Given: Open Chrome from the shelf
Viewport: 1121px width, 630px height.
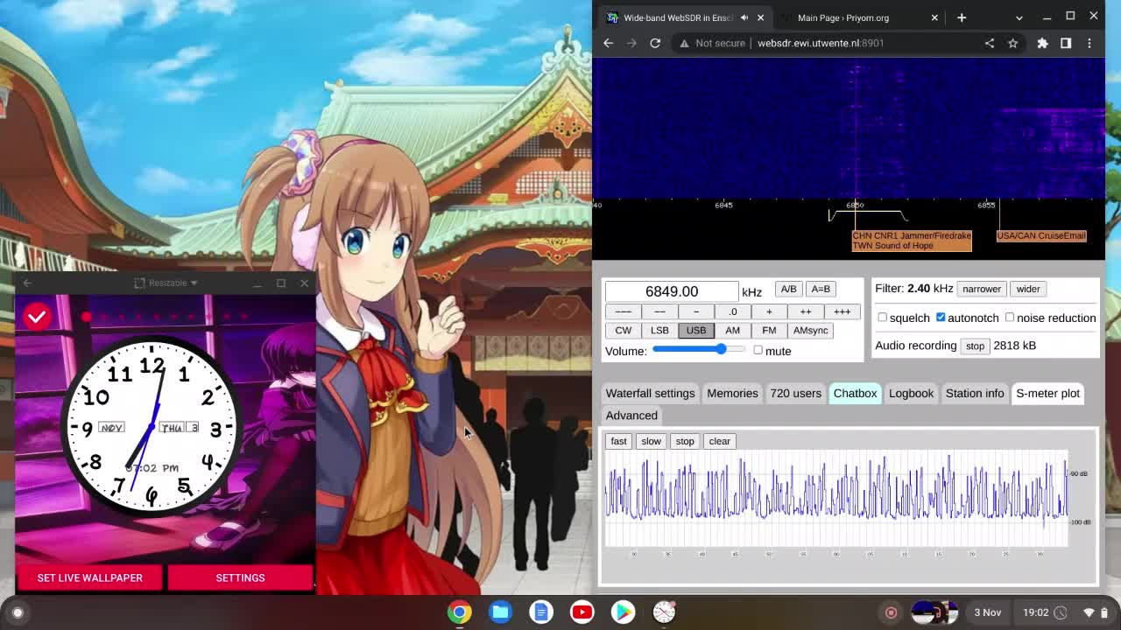Looking at the screenshot, I should (x=460, y=612).
